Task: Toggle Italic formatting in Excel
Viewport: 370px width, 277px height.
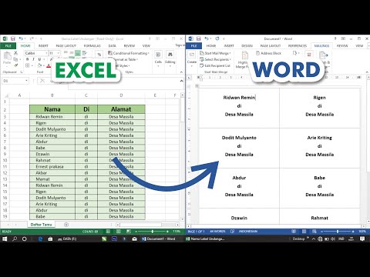Action: (33, 59)
